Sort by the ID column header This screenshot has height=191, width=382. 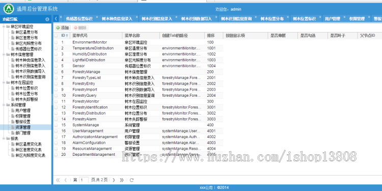pyautogui.click(x=65, y=36)
